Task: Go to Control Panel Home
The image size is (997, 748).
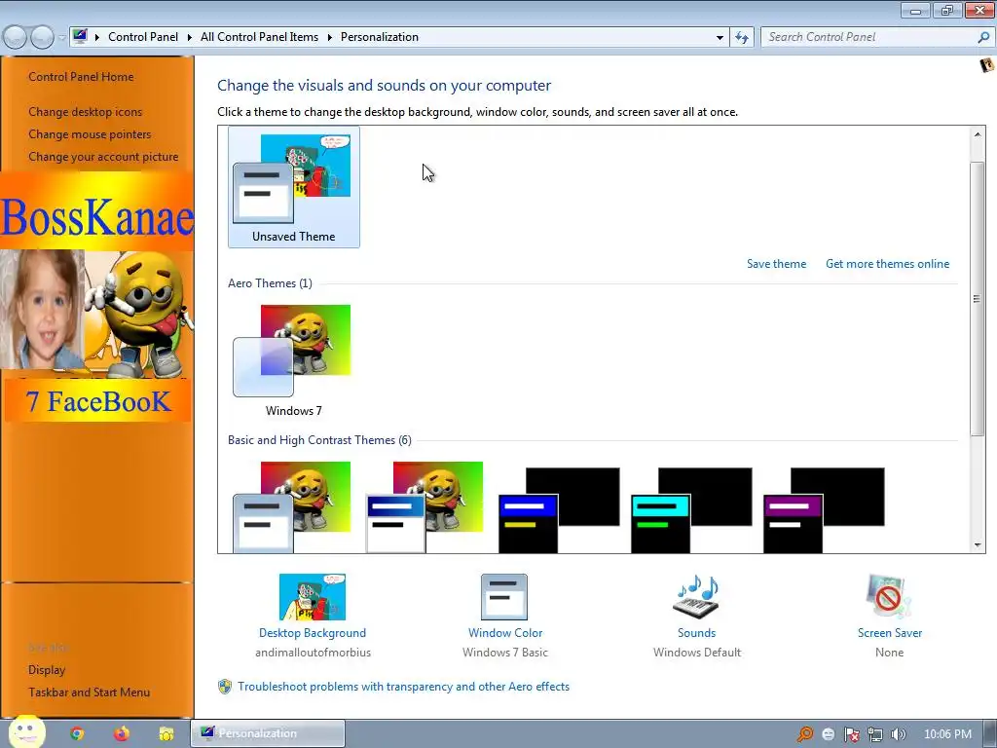Action: tap(81, 77)
